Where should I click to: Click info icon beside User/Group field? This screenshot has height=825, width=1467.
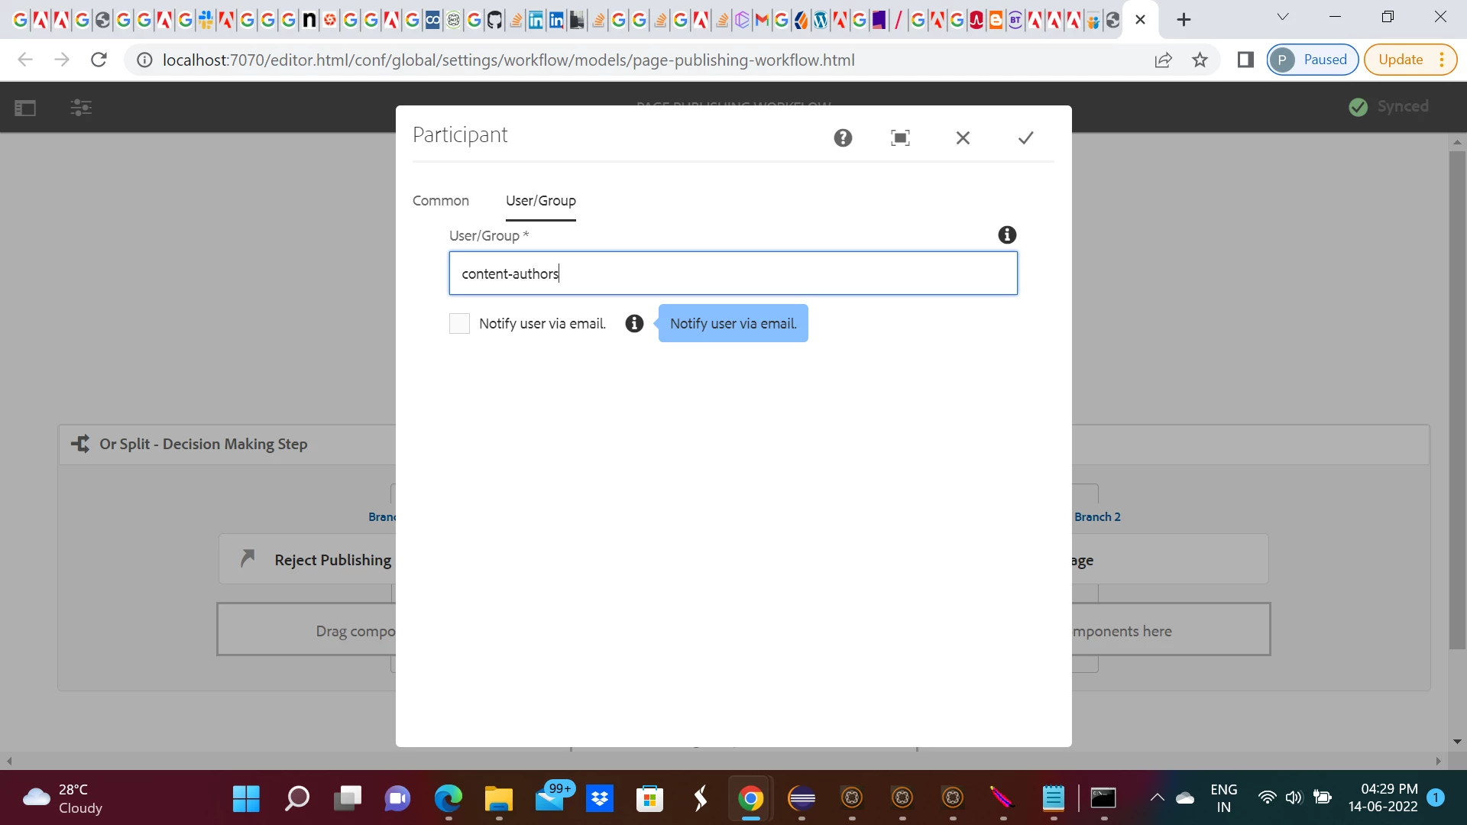pos(1007,235)
